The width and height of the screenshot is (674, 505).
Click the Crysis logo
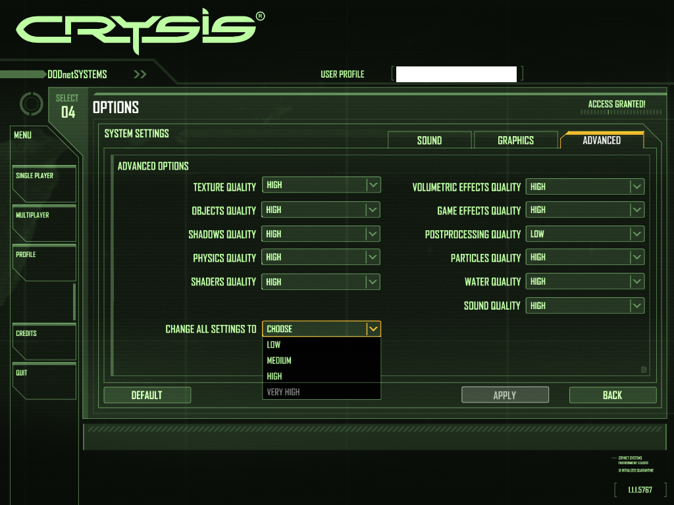coord(140,30)
